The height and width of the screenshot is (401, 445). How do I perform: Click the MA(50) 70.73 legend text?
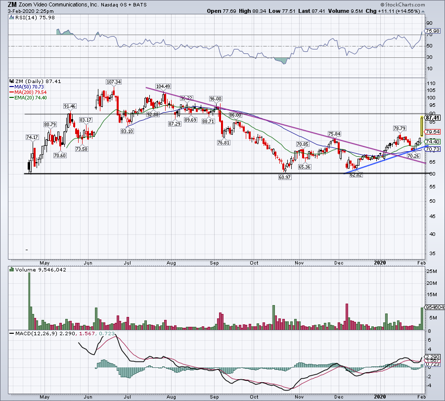[29, 87]
